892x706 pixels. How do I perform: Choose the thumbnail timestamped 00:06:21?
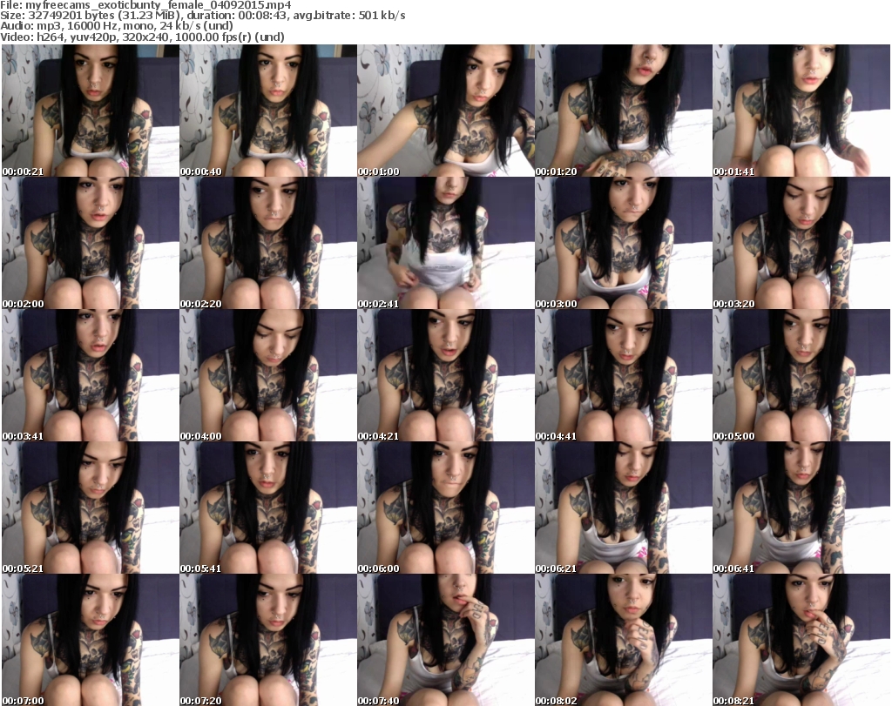pyautogui.click(x=623, y=508)
